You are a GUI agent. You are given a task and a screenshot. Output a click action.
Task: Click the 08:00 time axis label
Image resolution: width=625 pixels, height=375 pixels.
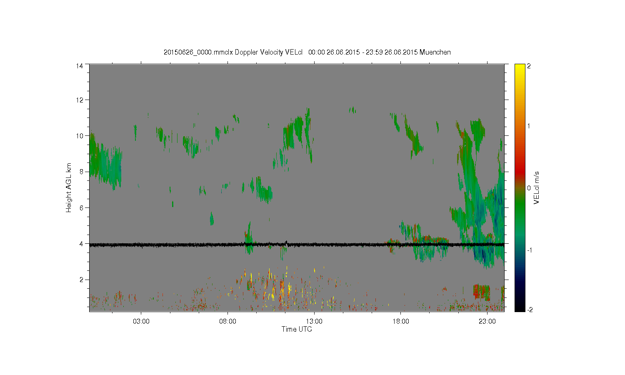tap(228, 322)
